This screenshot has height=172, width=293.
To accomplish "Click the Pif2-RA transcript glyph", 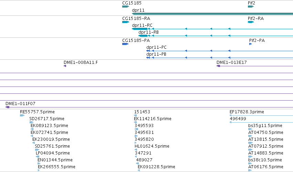I will [x=251, y=22].
